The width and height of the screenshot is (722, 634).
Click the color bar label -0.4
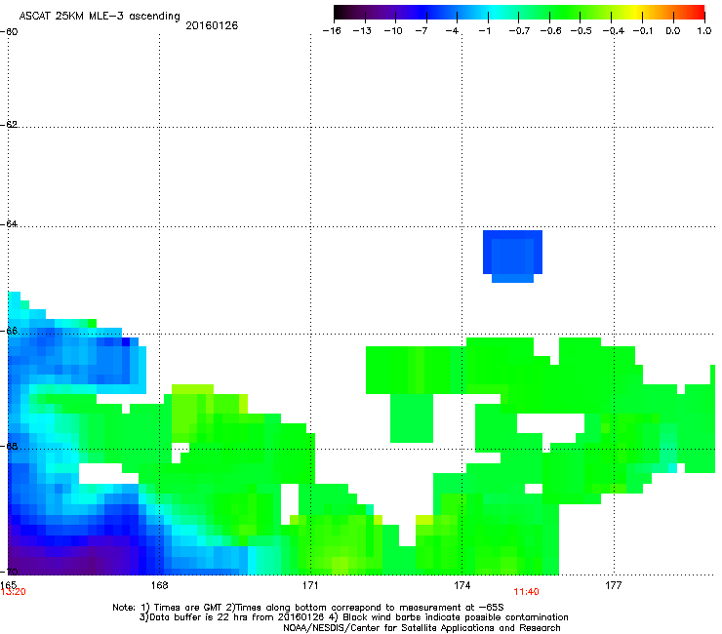click(614, 31)
